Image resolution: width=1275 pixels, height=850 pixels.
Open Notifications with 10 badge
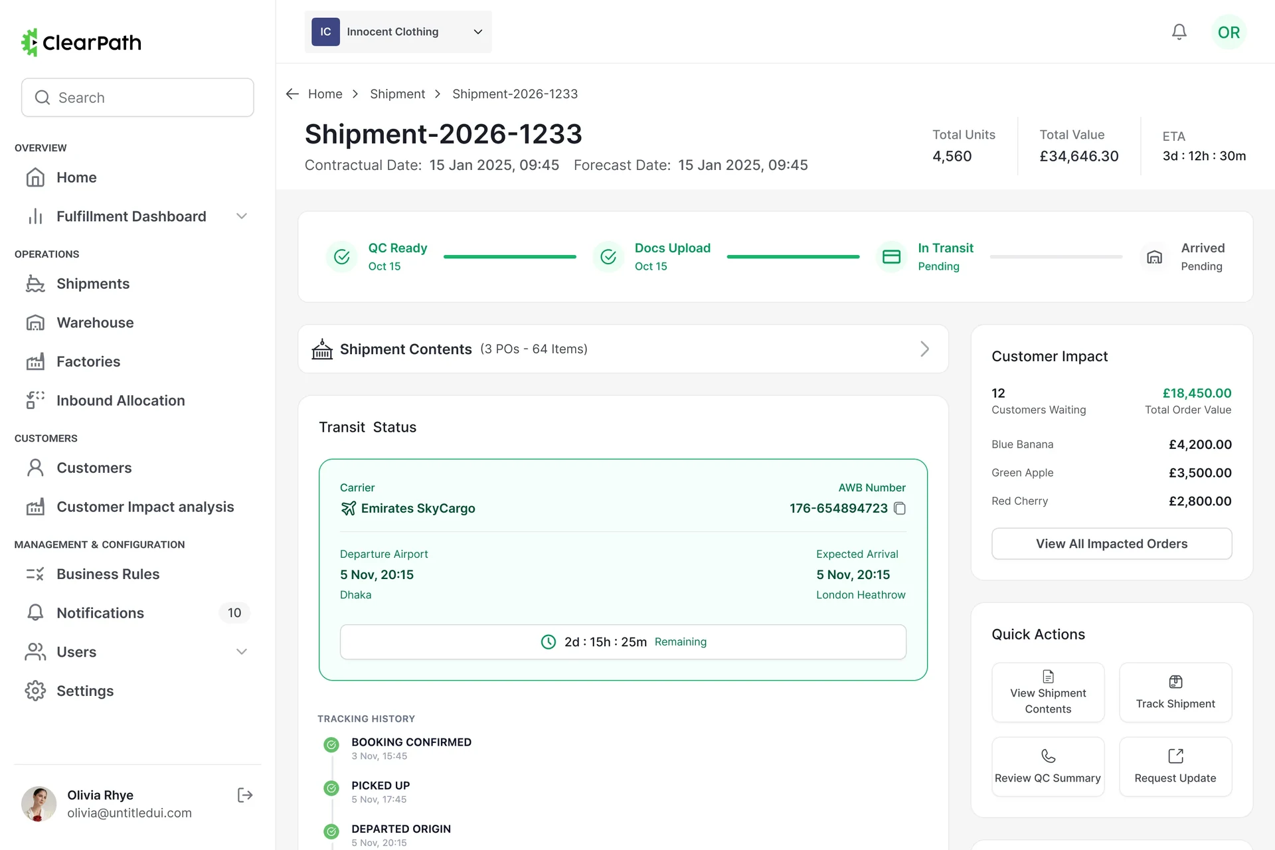[x=137, y=613]
